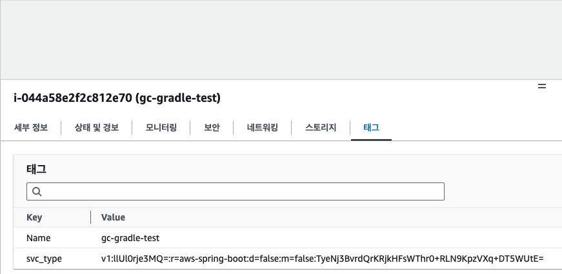Select the 보안 tab
Viewport: 562px width, 274px height.
pos(212,128)
